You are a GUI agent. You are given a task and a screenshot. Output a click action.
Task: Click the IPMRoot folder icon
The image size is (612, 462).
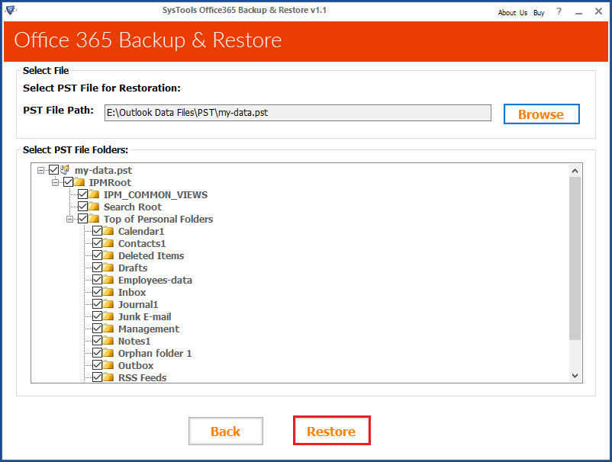click(x=80, y=182)
